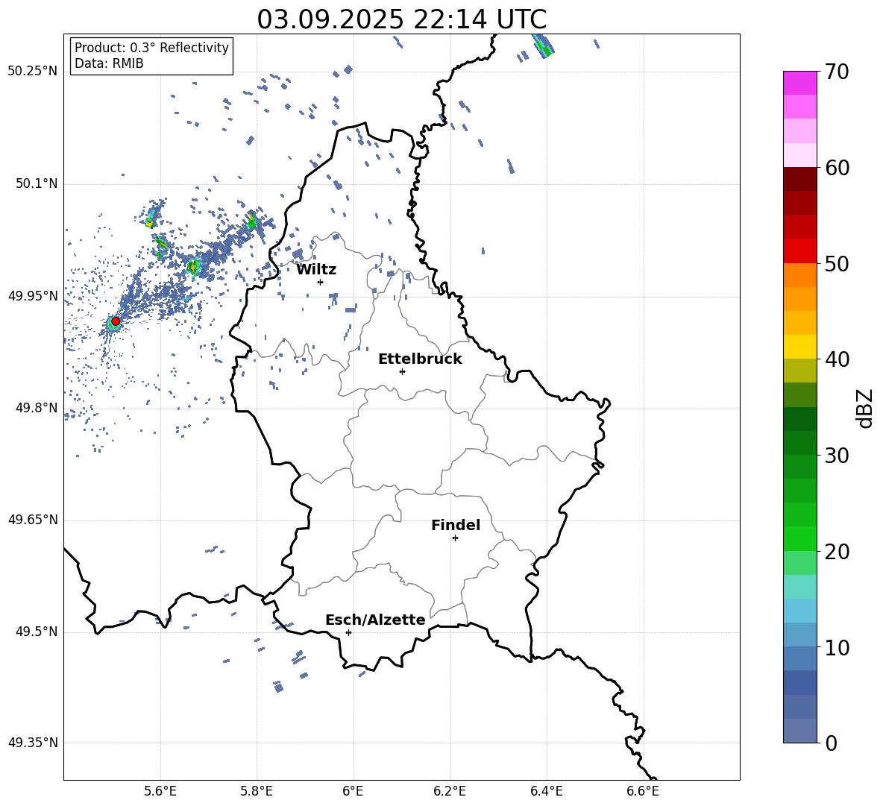This screenshot has width=883, height=806.
Task: Click the 49.65°N latitude label
Action: (33, 520)
